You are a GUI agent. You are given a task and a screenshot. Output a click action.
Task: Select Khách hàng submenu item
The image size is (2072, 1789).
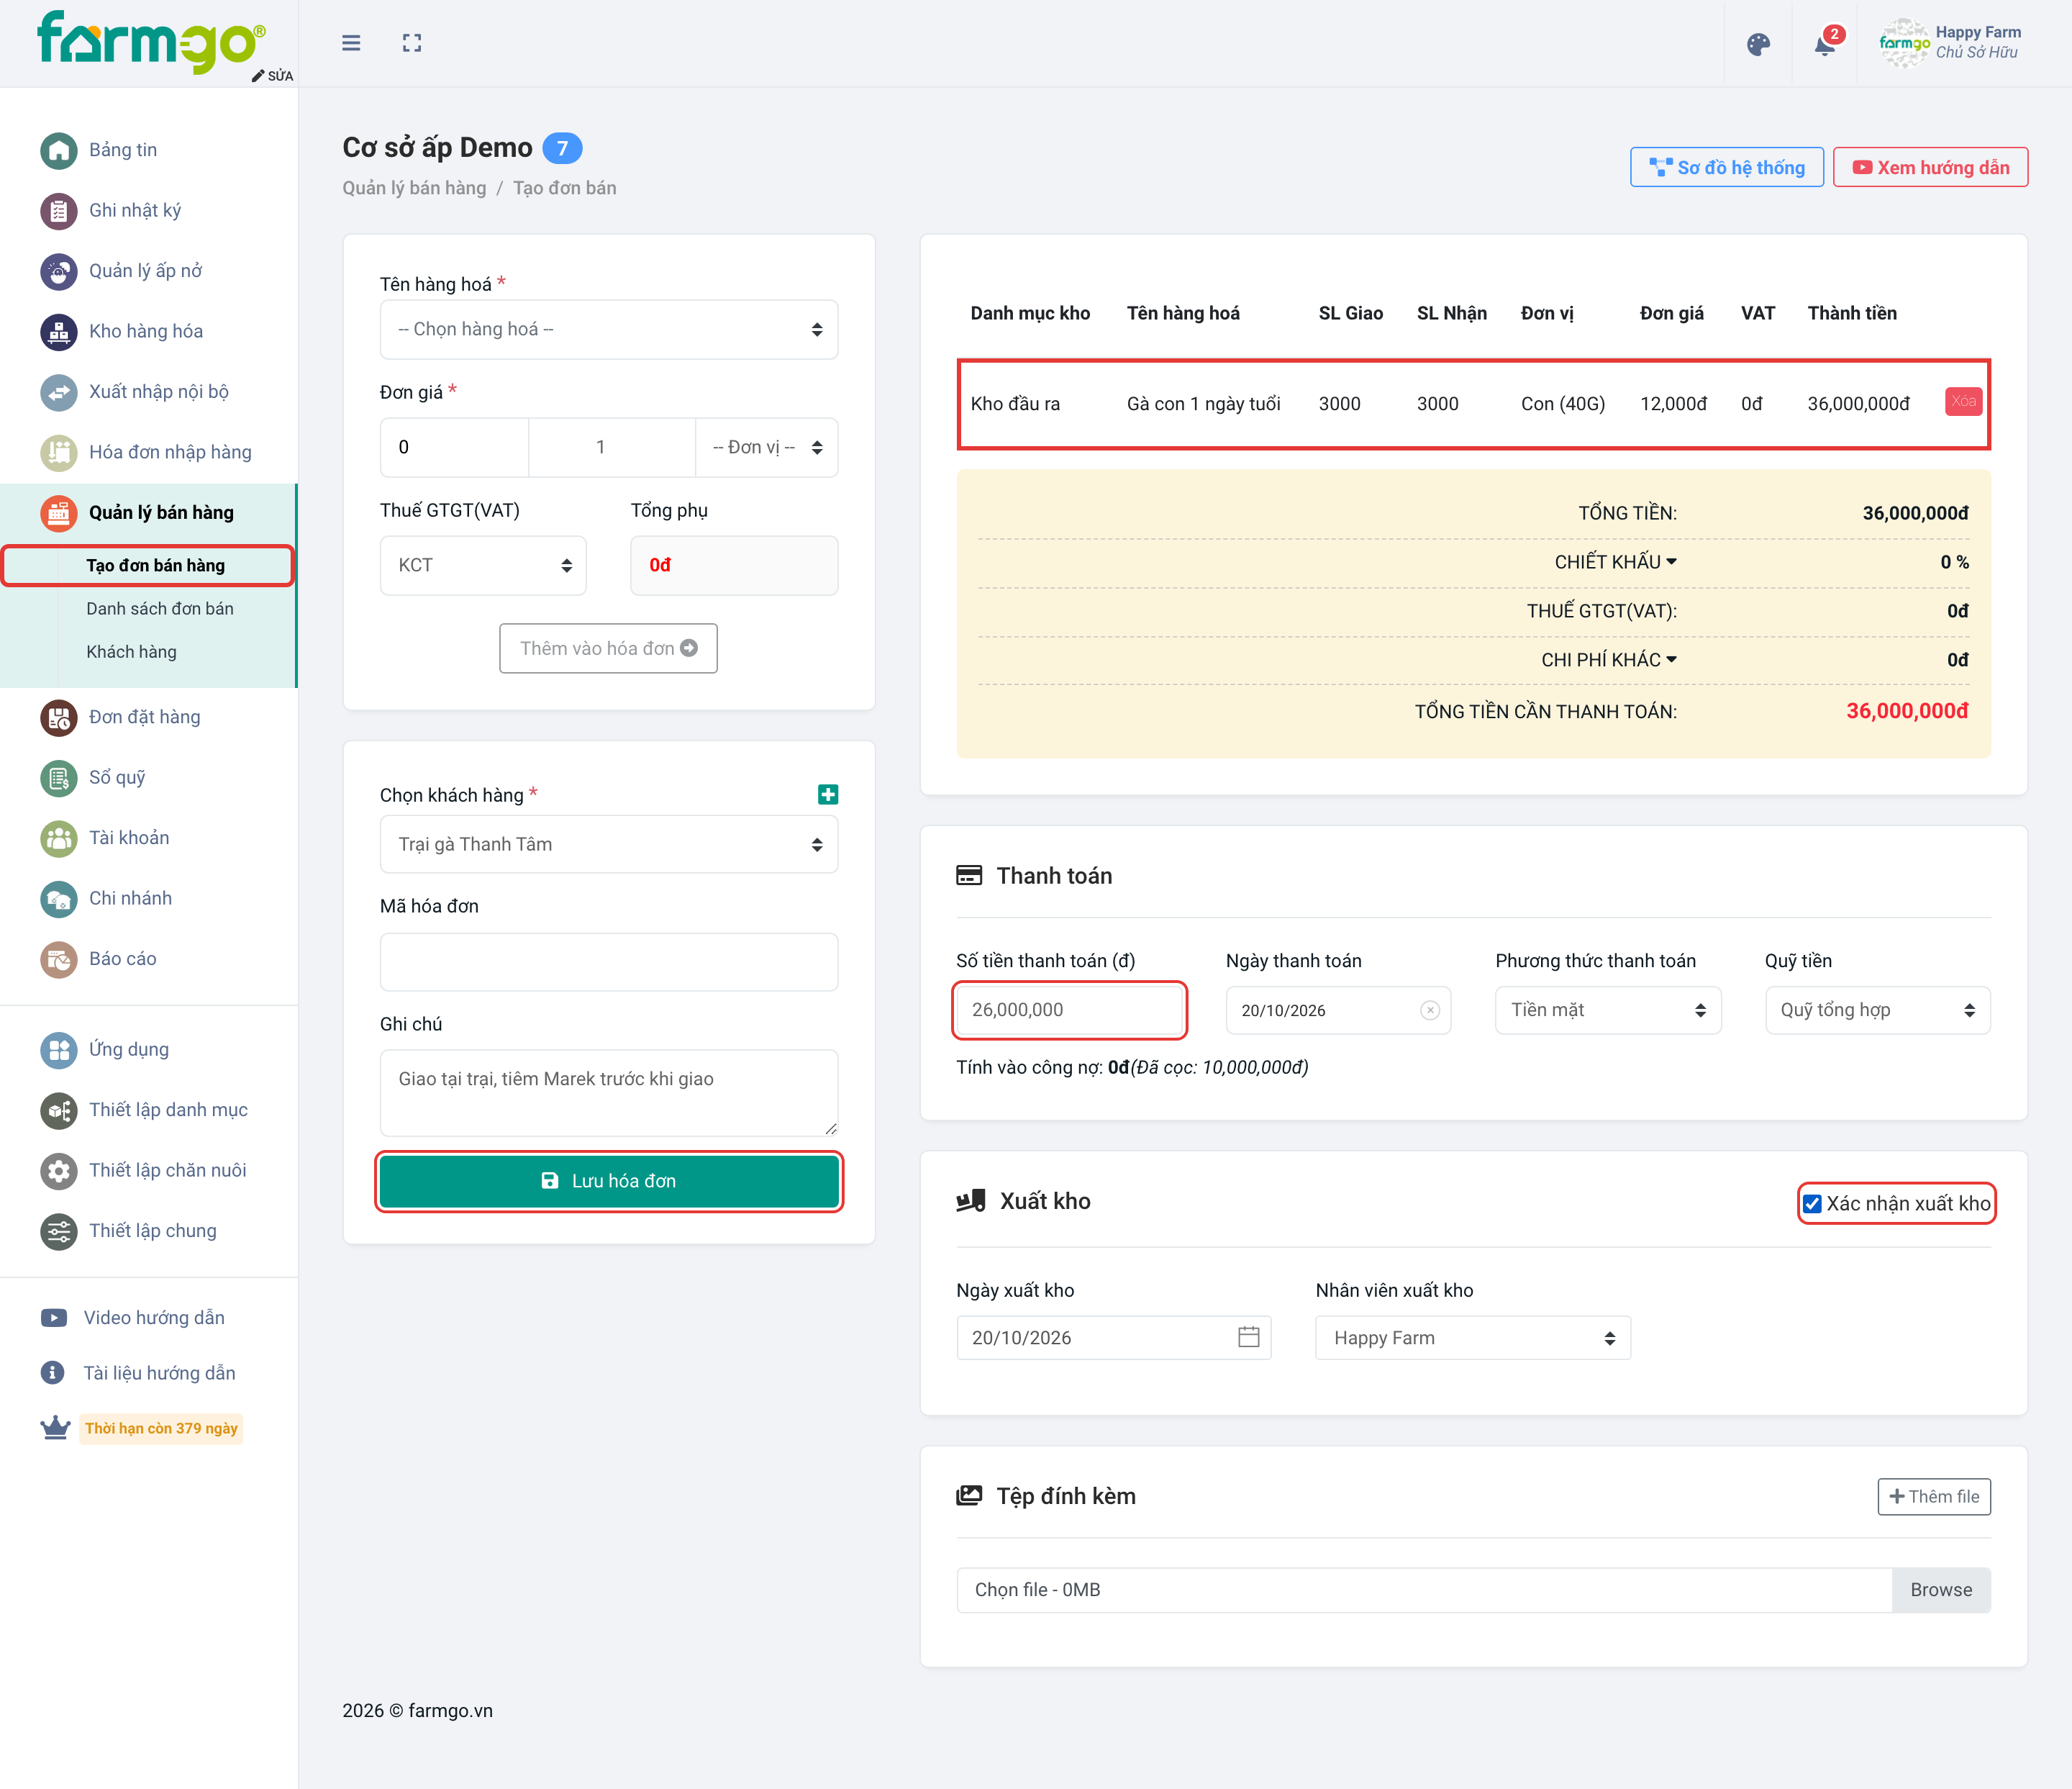[131, 652]
